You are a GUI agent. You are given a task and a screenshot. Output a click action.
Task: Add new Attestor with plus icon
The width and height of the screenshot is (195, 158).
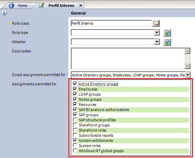[x=167, y=42]
